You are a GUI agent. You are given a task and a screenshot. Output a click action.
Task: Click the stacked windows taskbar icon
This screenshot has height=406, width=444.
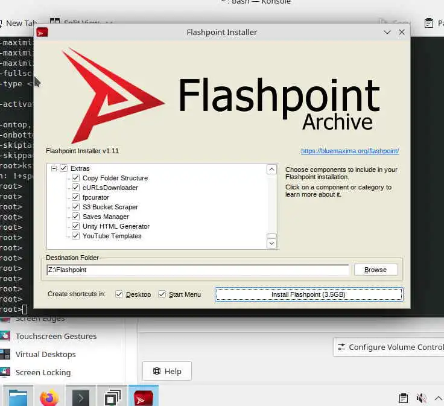point(113,398)
